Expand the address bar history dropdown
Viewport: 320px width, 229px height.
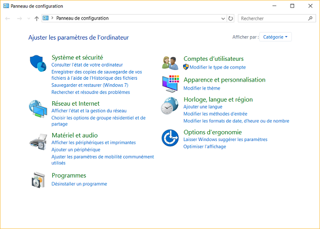(x=223, y=19)
